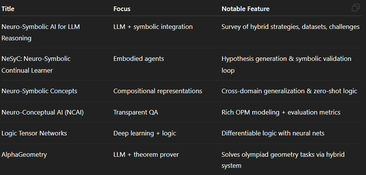The height and width of the screenshot is (175, 366).
Task: Click the Logic Tensor Networks title
Action: click(34, 133)
